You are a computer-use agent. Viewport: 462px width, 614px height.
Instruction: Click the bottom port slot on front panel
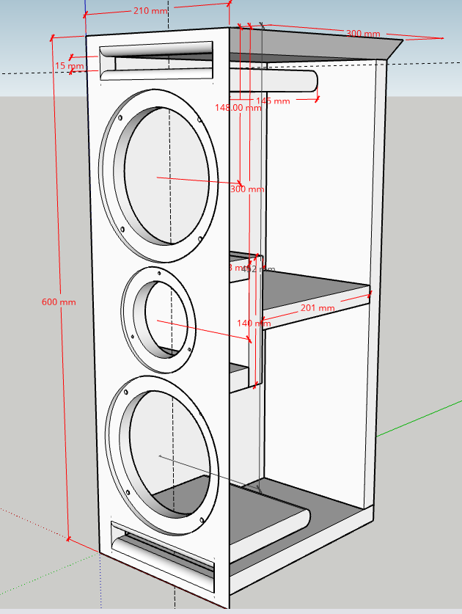(x=161, y=552)
